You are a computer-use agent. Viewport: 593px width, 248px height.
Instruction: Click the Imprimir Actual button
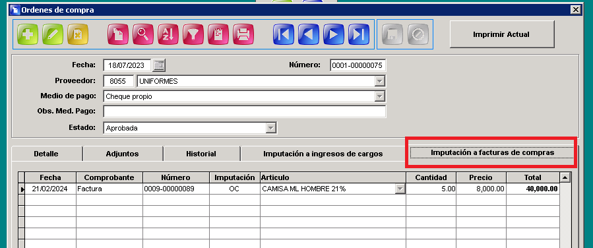point(501,34)
